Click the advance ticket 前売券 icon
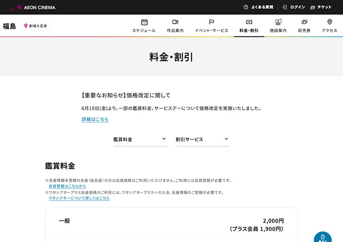This screenshot has width=343, height=242. (x=304, y=22)
